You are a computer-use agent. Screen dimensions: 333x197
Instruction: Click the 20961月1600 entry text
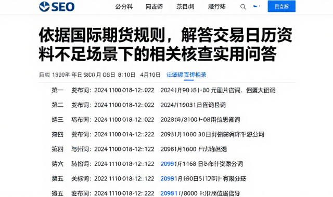[194, 149]
